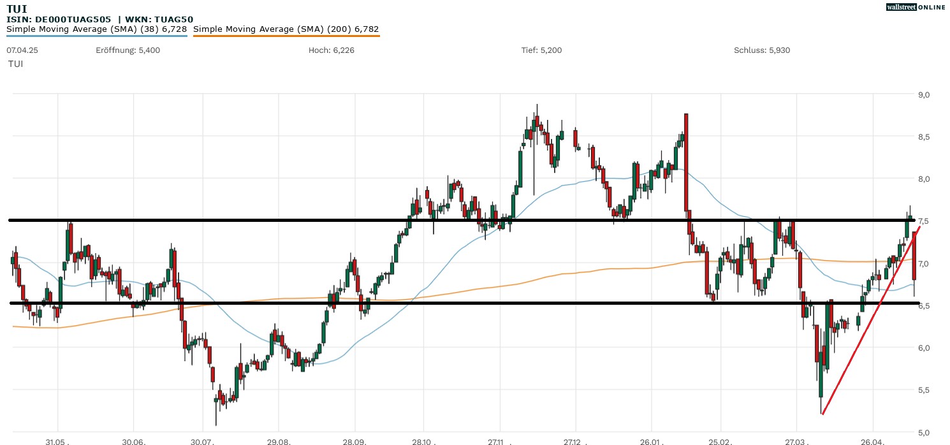Click the 9,0 price axis label
The image size is (950, 445).
point(924,94)
